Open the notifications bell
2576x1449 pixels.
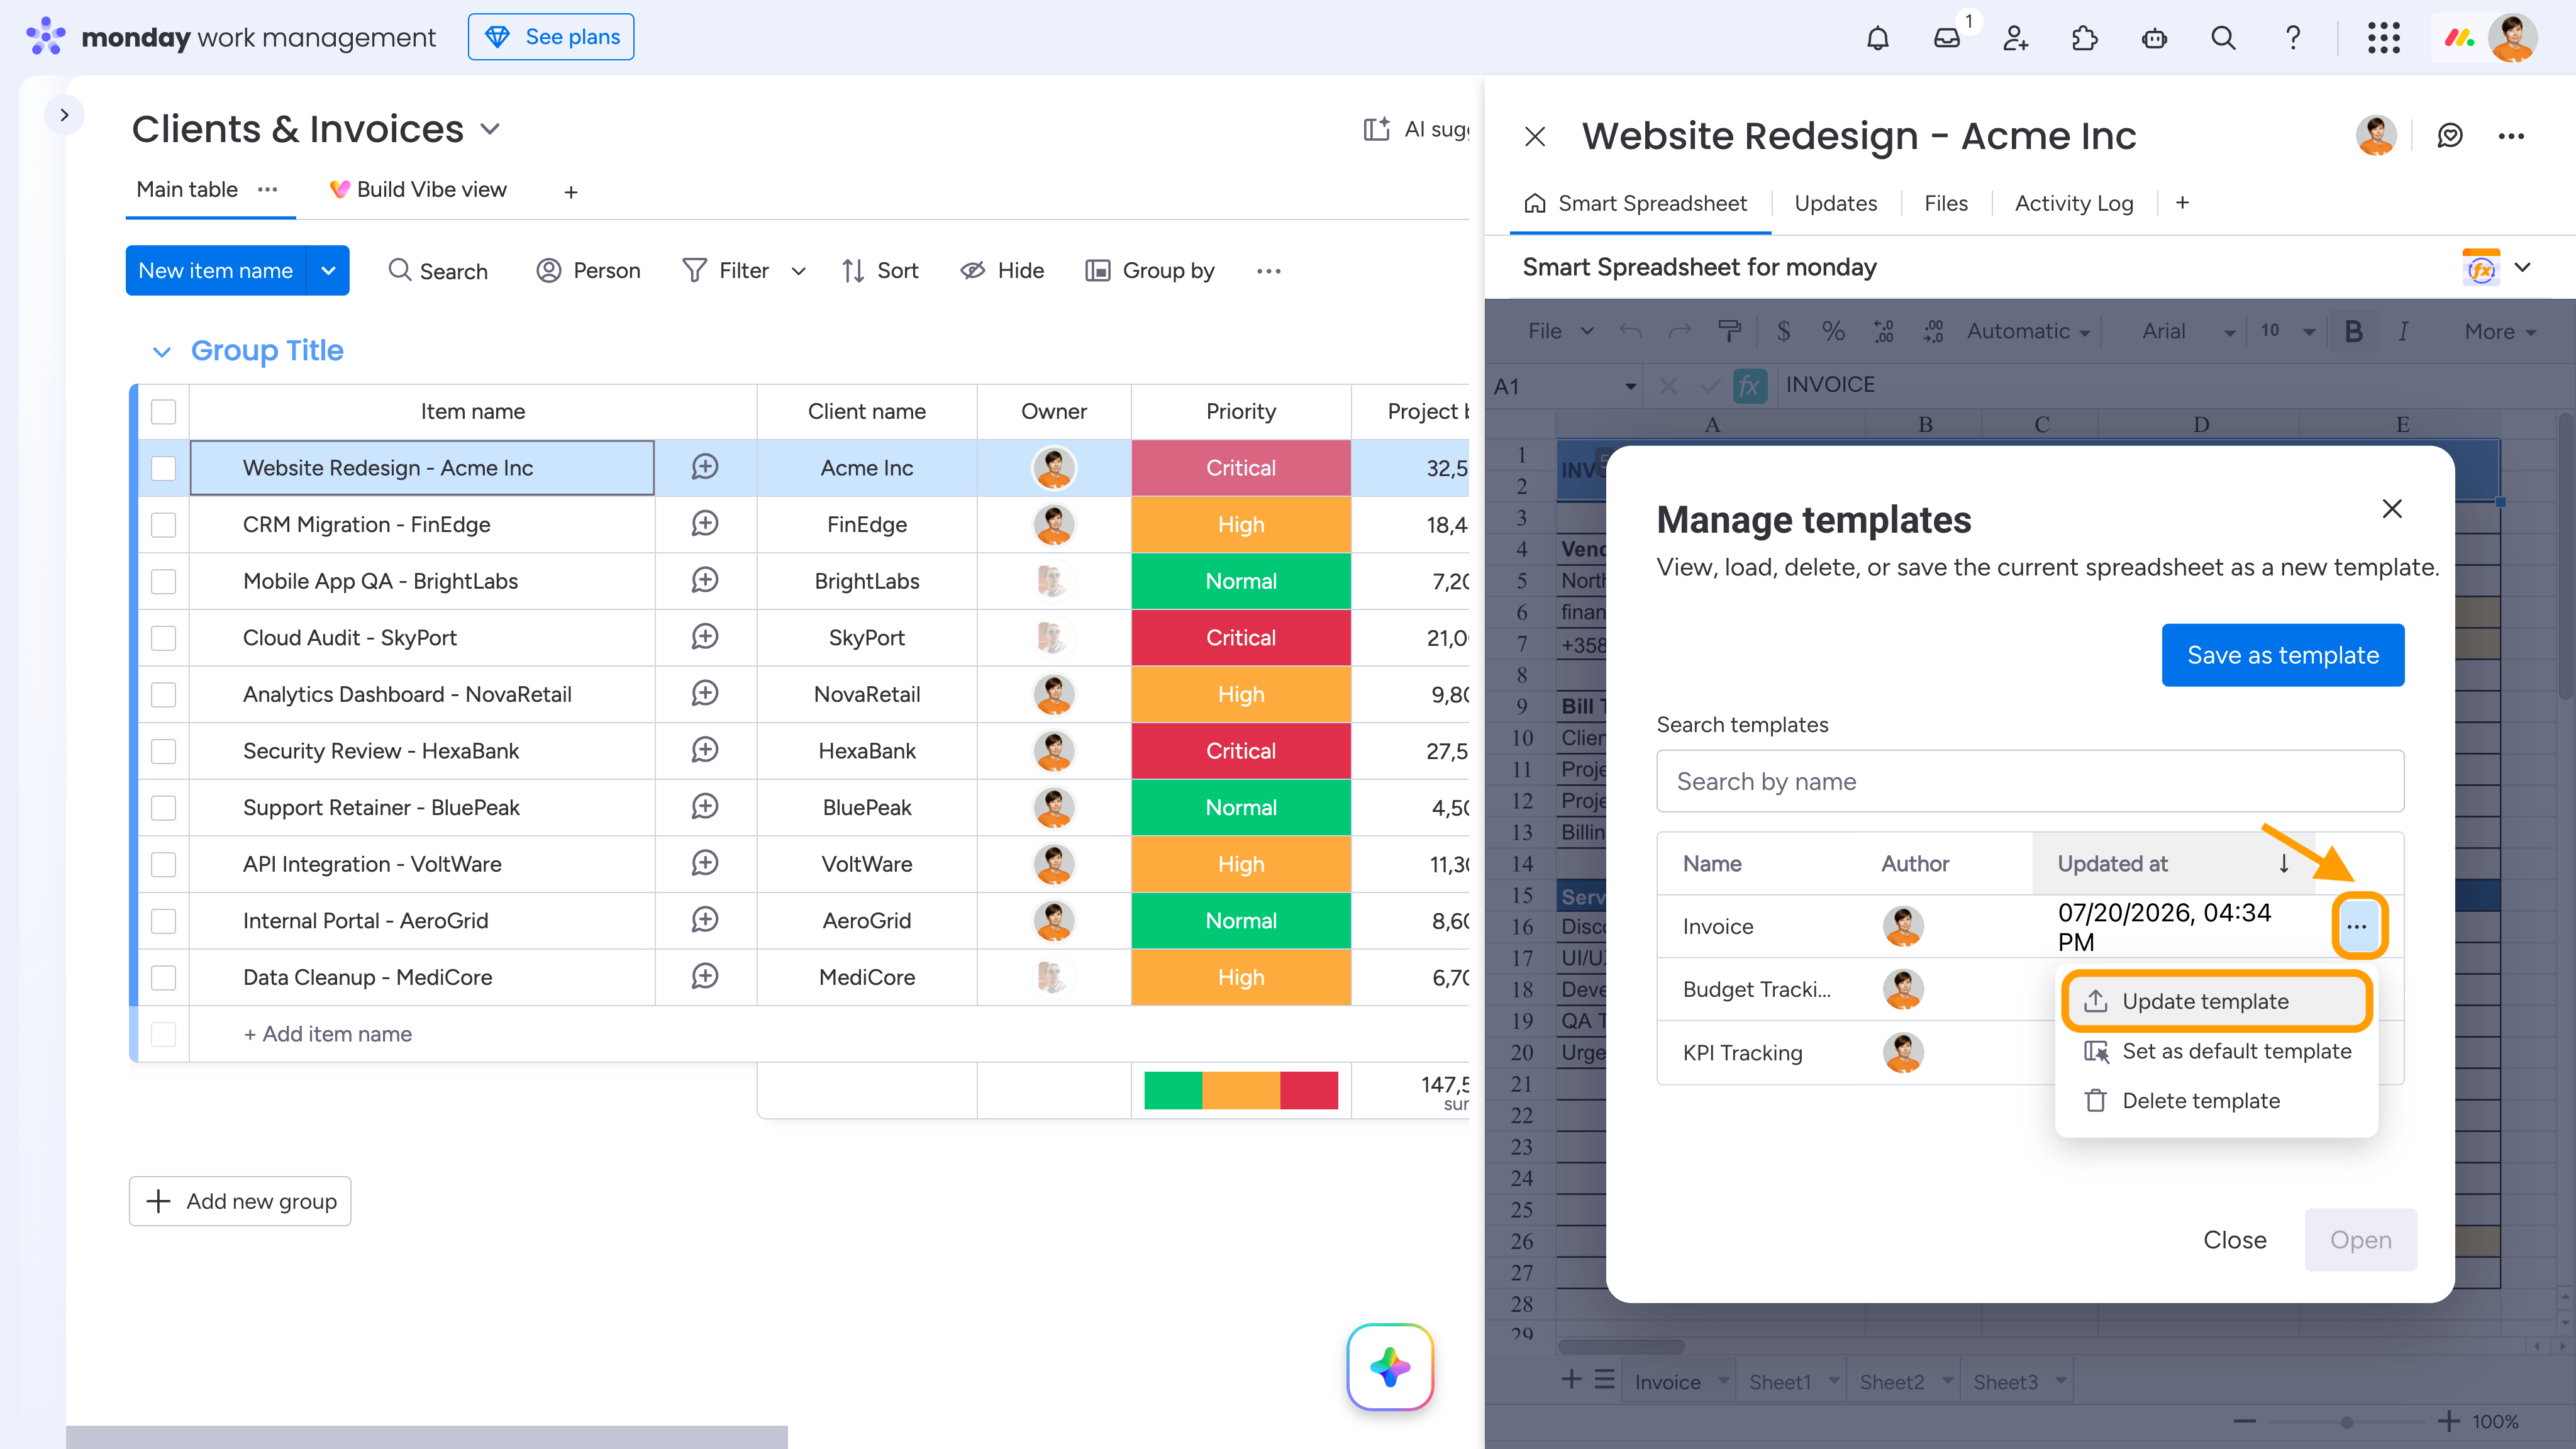click(1877, 38)
